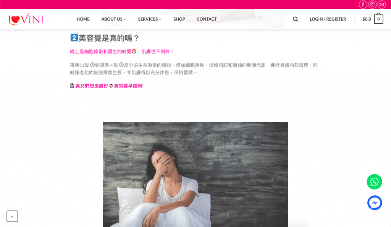Expand the Services dropdown menu
The width and height of the screenshot is (391, 227).
point(150,19)
